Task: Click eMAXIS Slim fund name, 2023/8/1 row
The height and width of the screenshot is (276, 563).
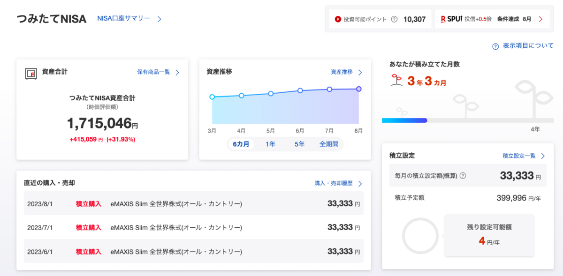Action: point(176,204)
